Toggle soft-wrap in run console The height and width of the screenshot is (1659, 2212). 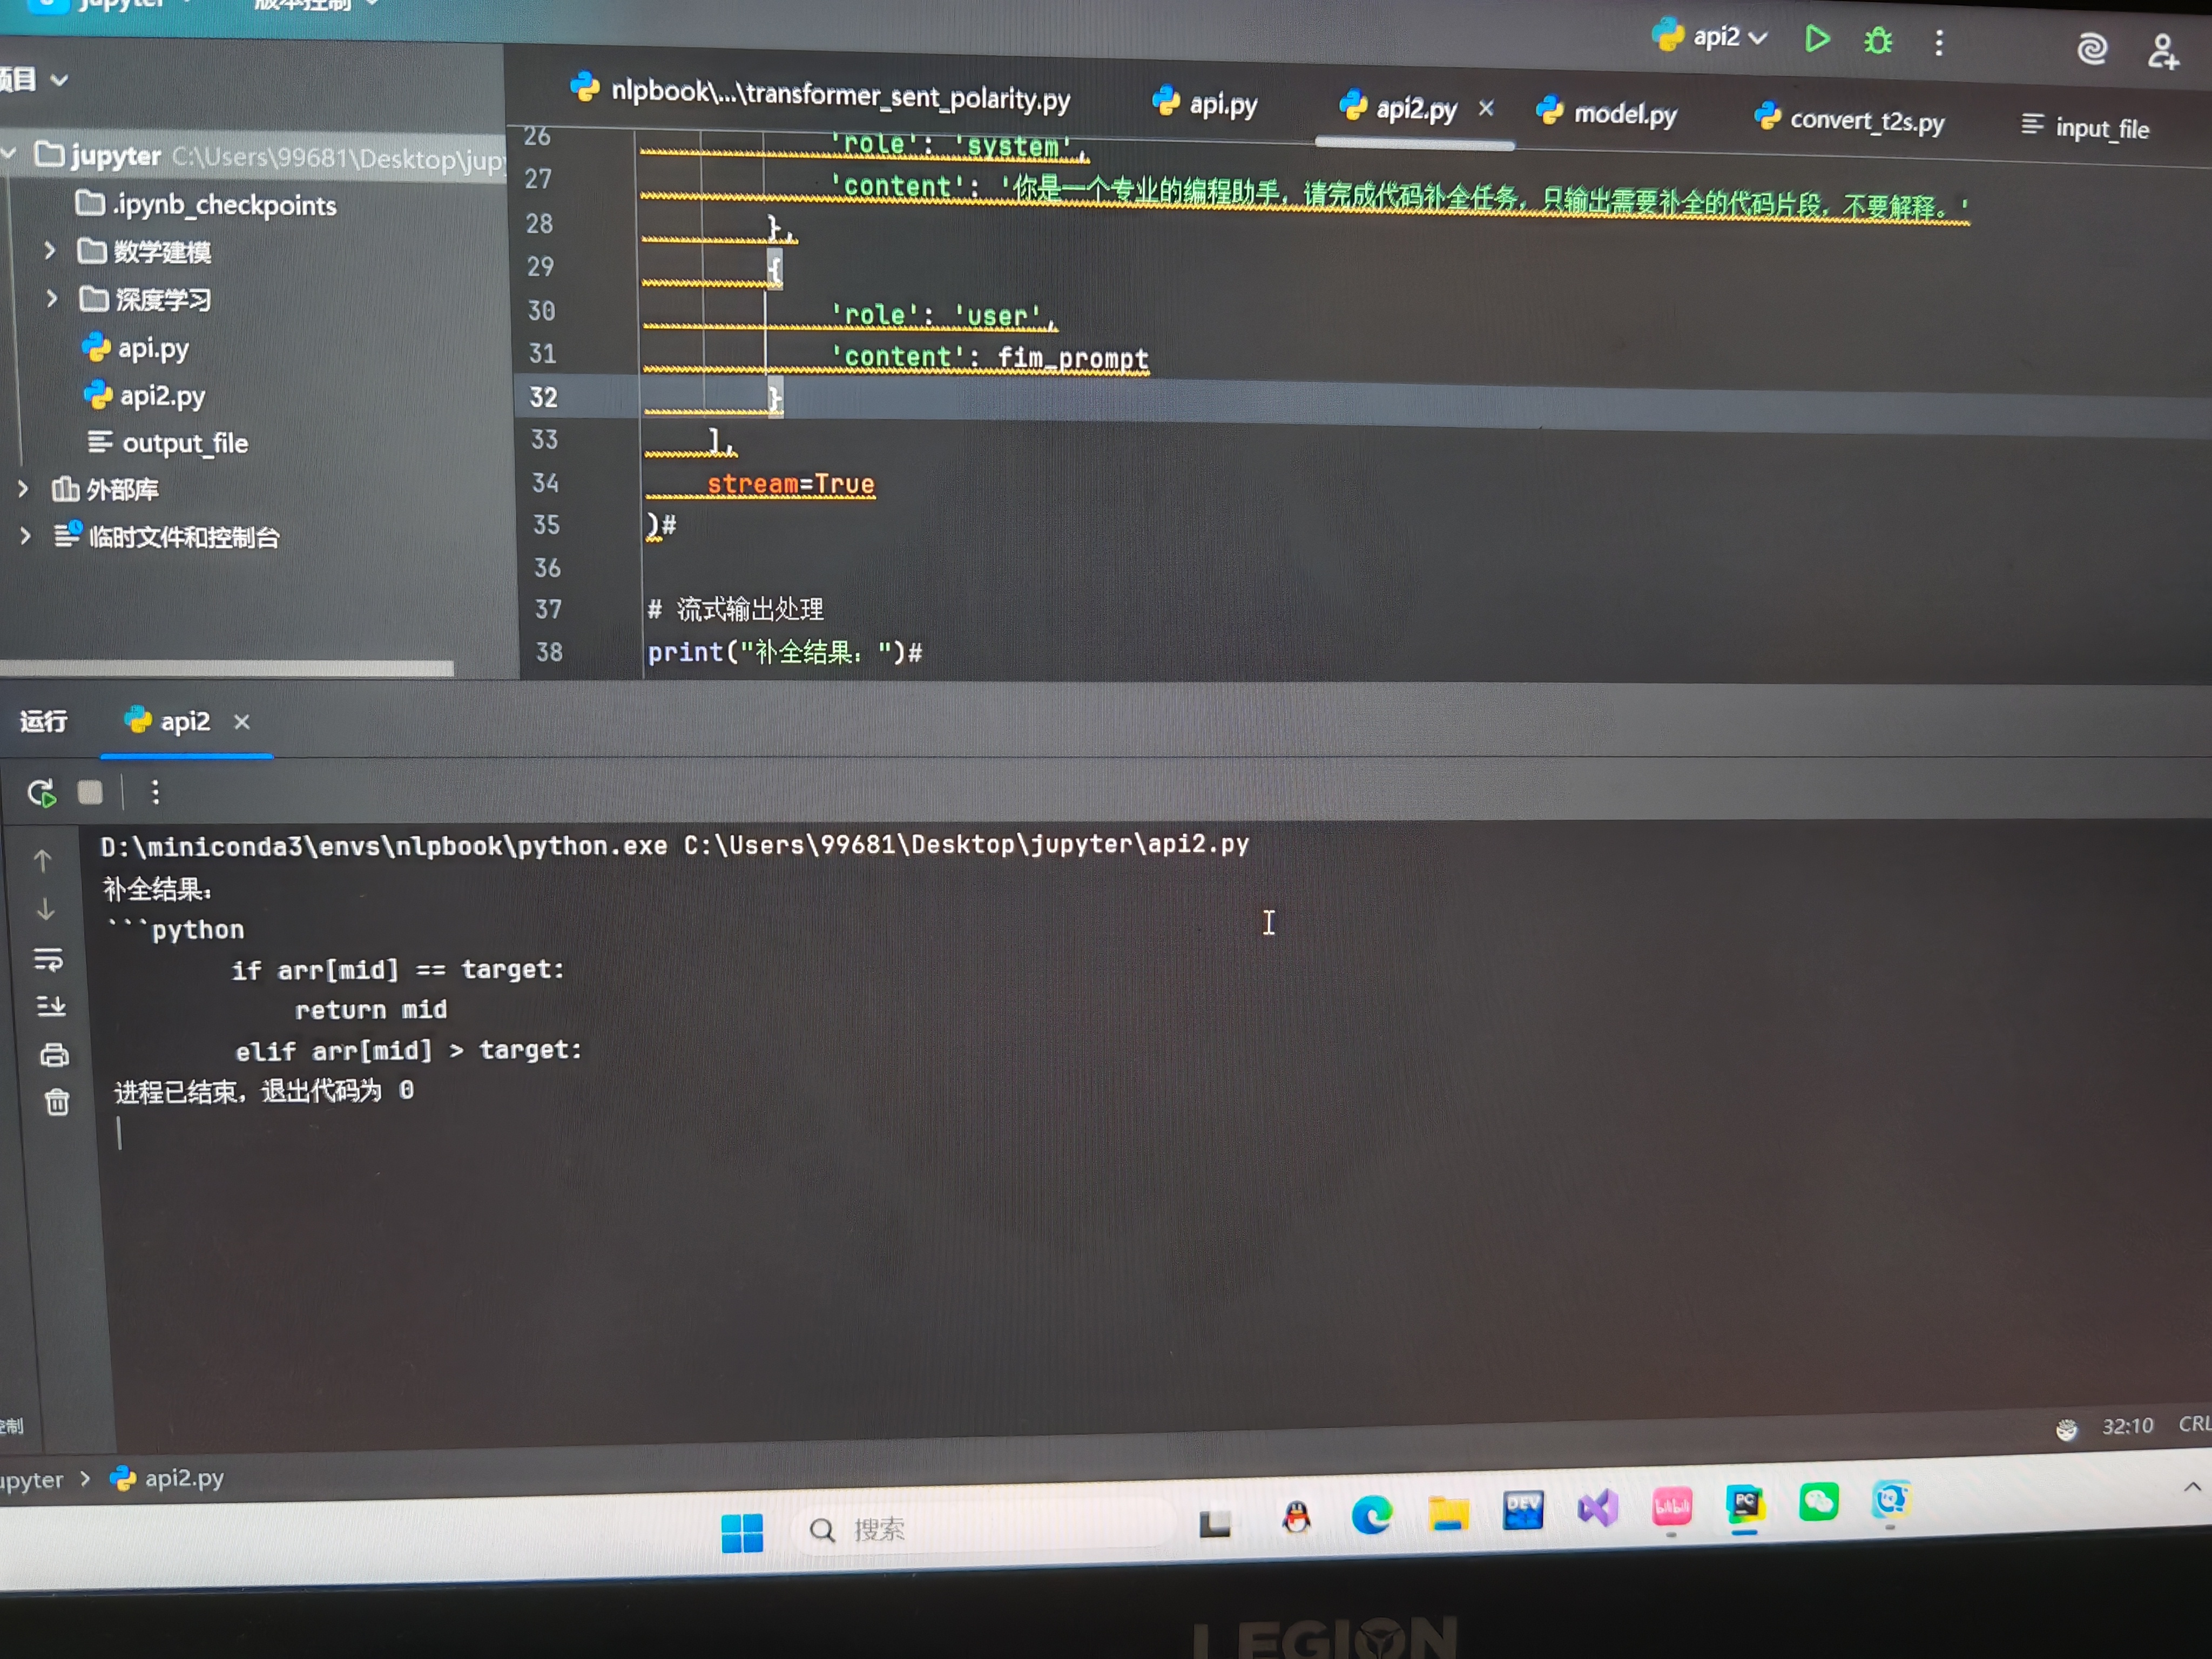pyautogui.click(x=48, y=960)
